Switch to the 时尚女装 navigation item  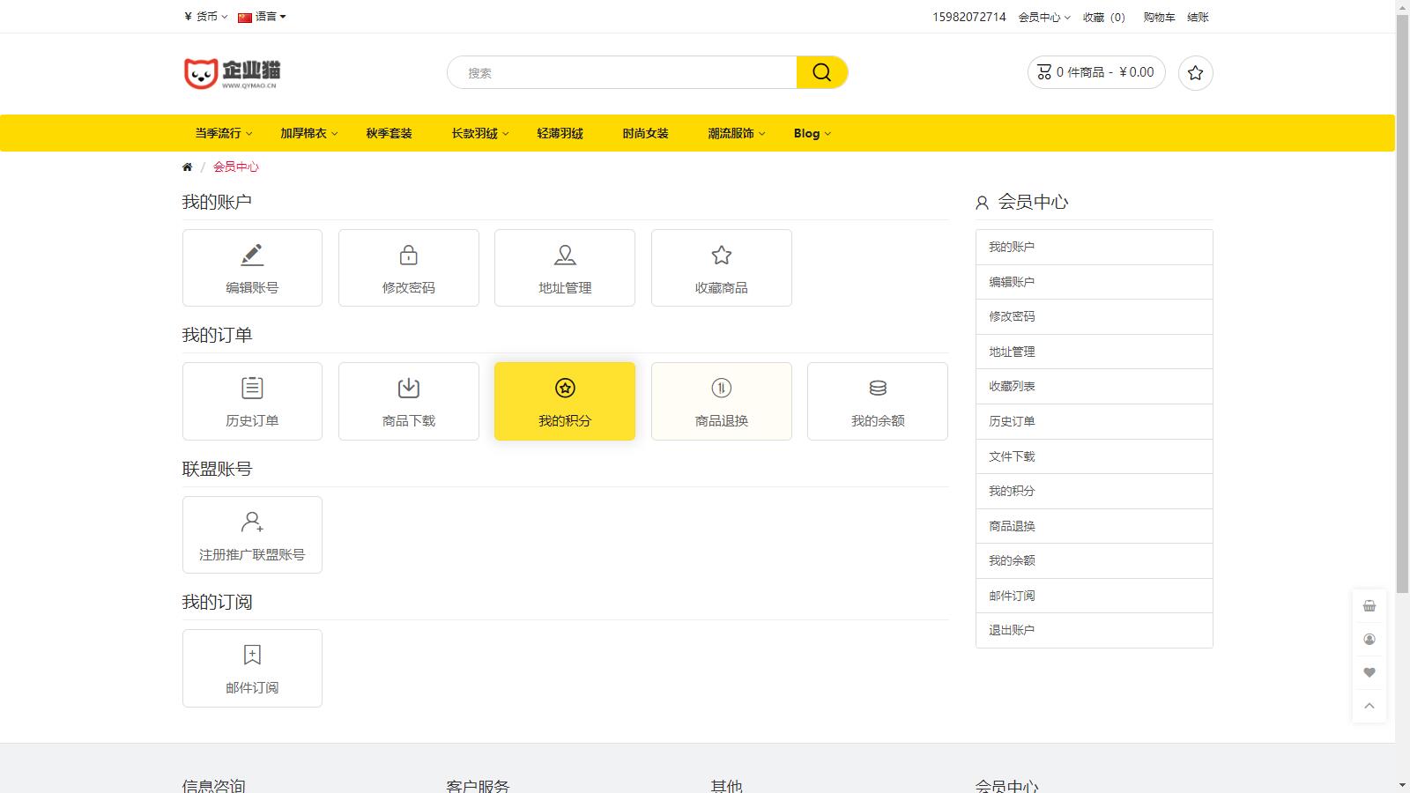[644, 133]
